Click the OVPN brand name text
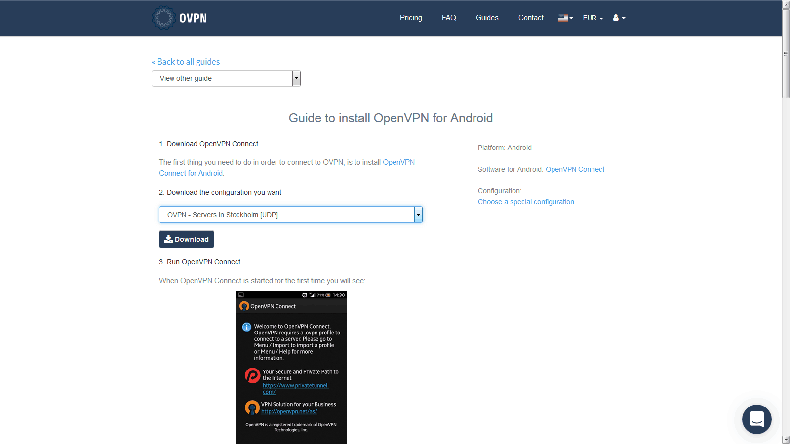This screenshot has height=444, width=790. (193, 18)
